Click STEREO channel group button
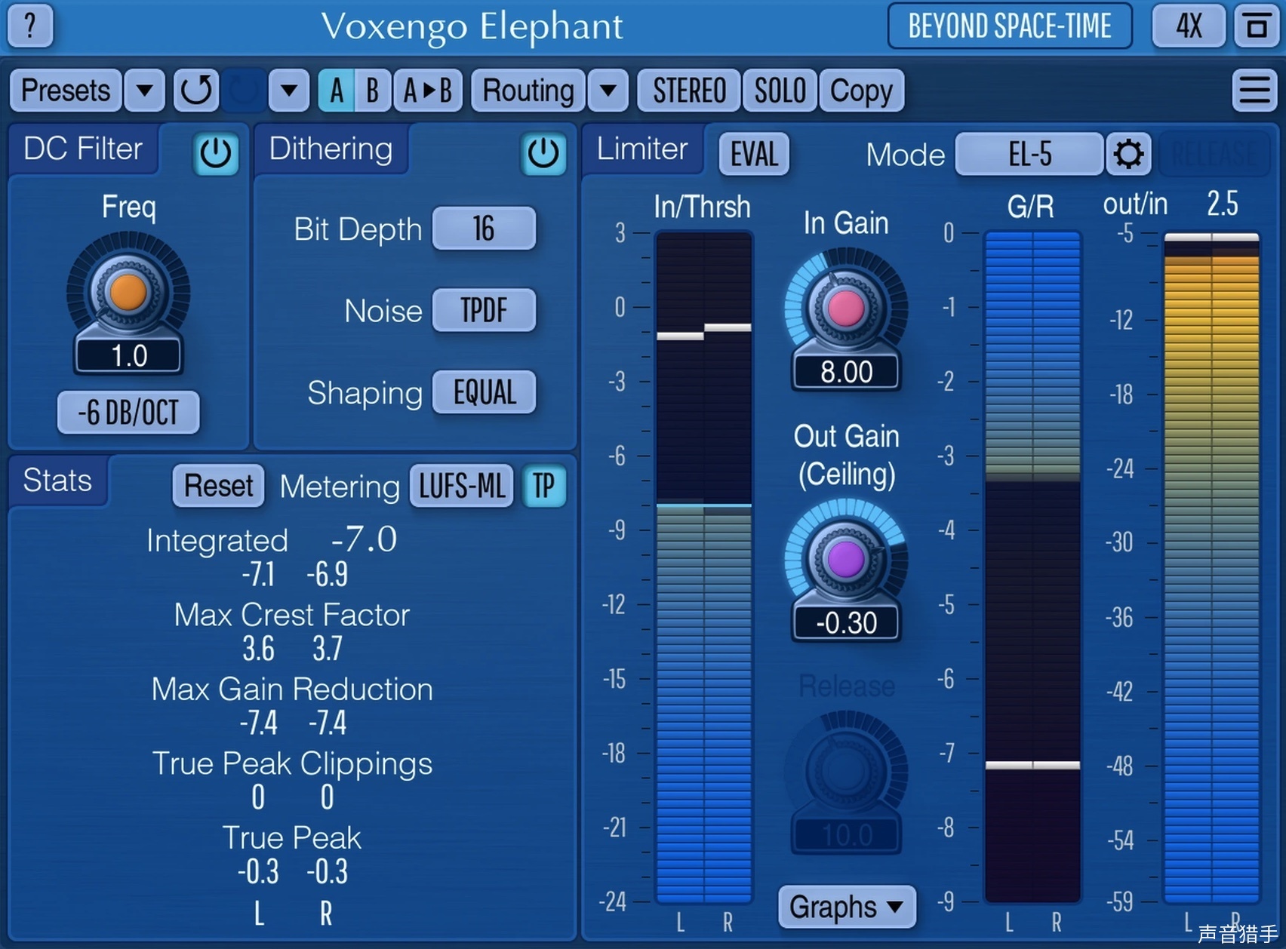This screenshot has height=949, width=1286. 689,91
